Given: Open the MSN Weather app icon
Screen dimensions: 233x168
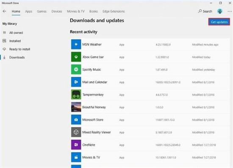Looking at the screenshot, I should (x=76, y=44).
